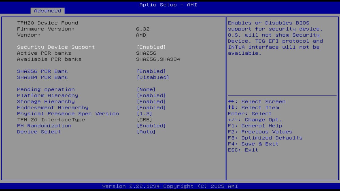
Task: Enable the SHA384 PCR Bank
Action: pos(42,77)
